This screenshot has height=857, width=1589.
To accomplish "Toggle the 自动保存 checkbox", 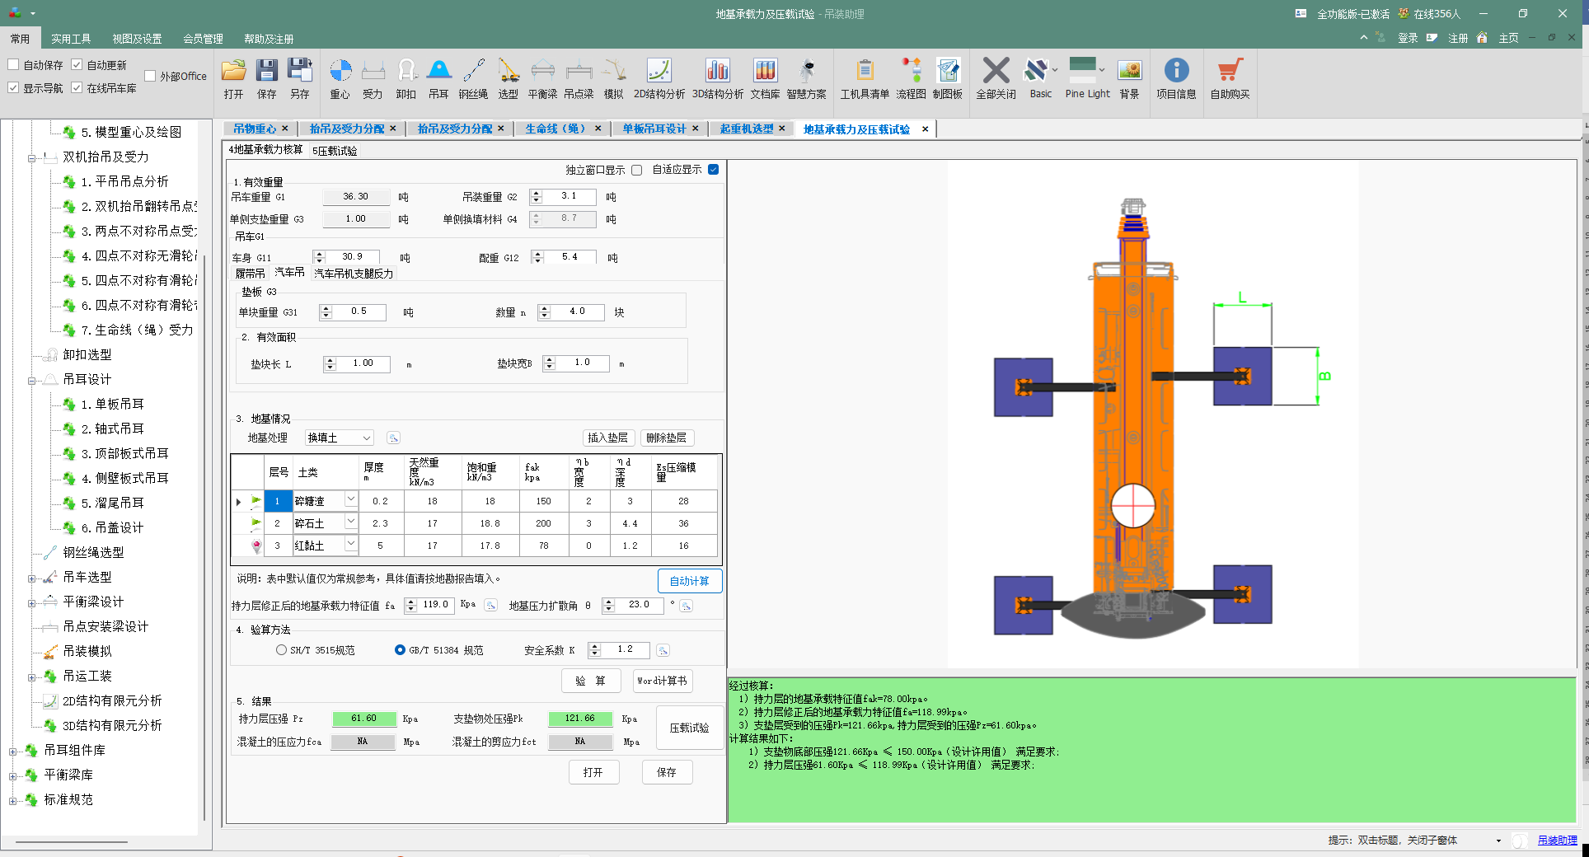I will click(x=13, y=64).
